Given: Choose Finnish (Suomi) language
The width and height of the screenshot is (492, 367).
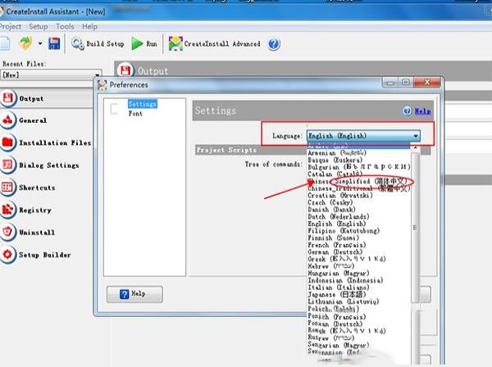Looking at the screenshot, I should 333,238.
